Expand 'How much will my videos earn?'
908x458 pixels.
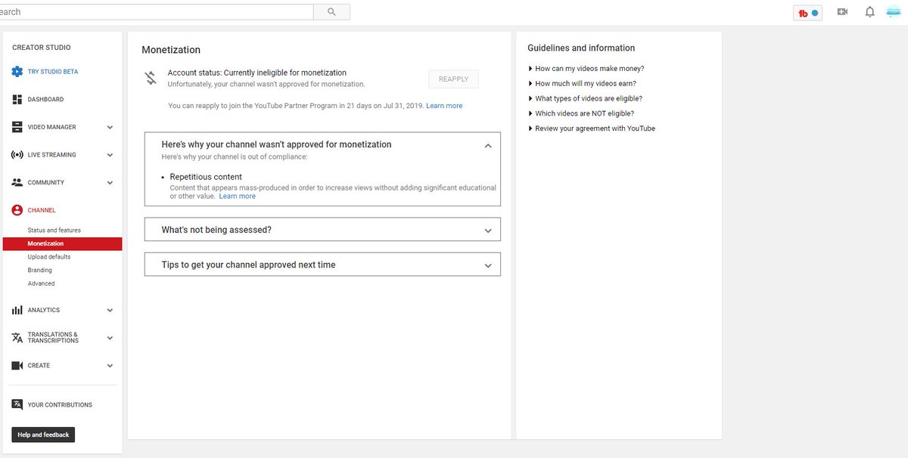click(x=581, y=84)
